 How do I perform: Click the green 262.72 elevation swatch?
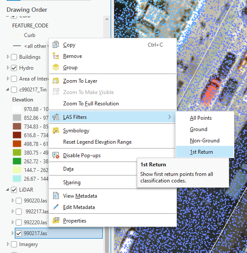(x=17, y=161)
